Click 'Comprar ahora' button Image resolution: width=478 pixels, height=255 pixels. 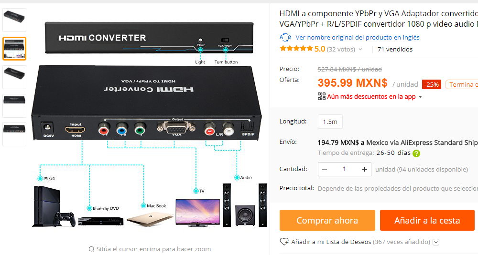pos(327,220)
